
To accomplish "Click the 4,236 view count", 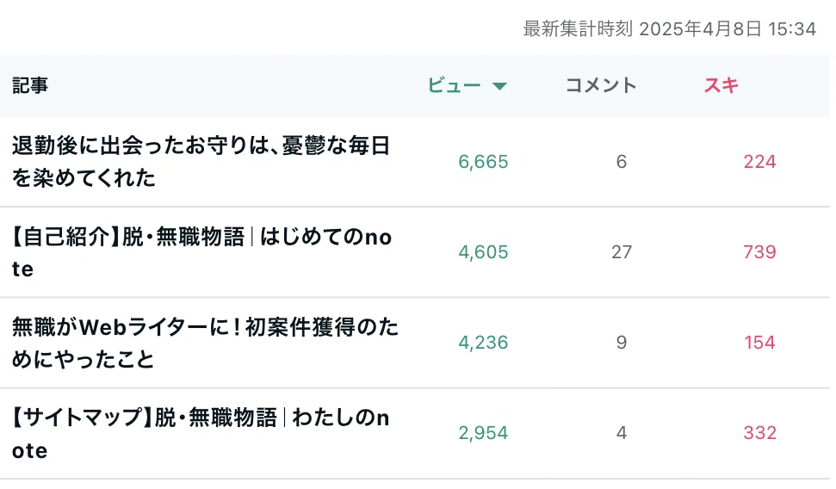I will click(x=483, y=343).
